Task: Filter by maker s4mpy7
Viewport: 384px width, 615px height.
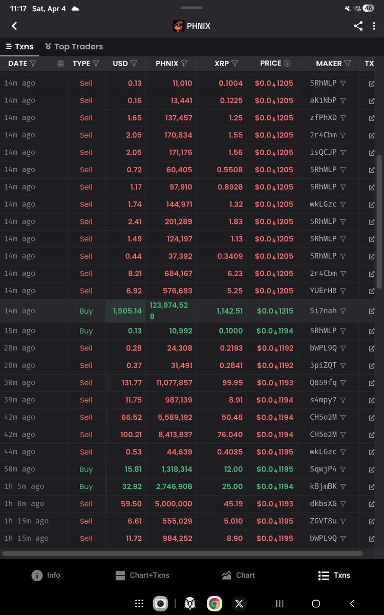Action: (343, 400)
